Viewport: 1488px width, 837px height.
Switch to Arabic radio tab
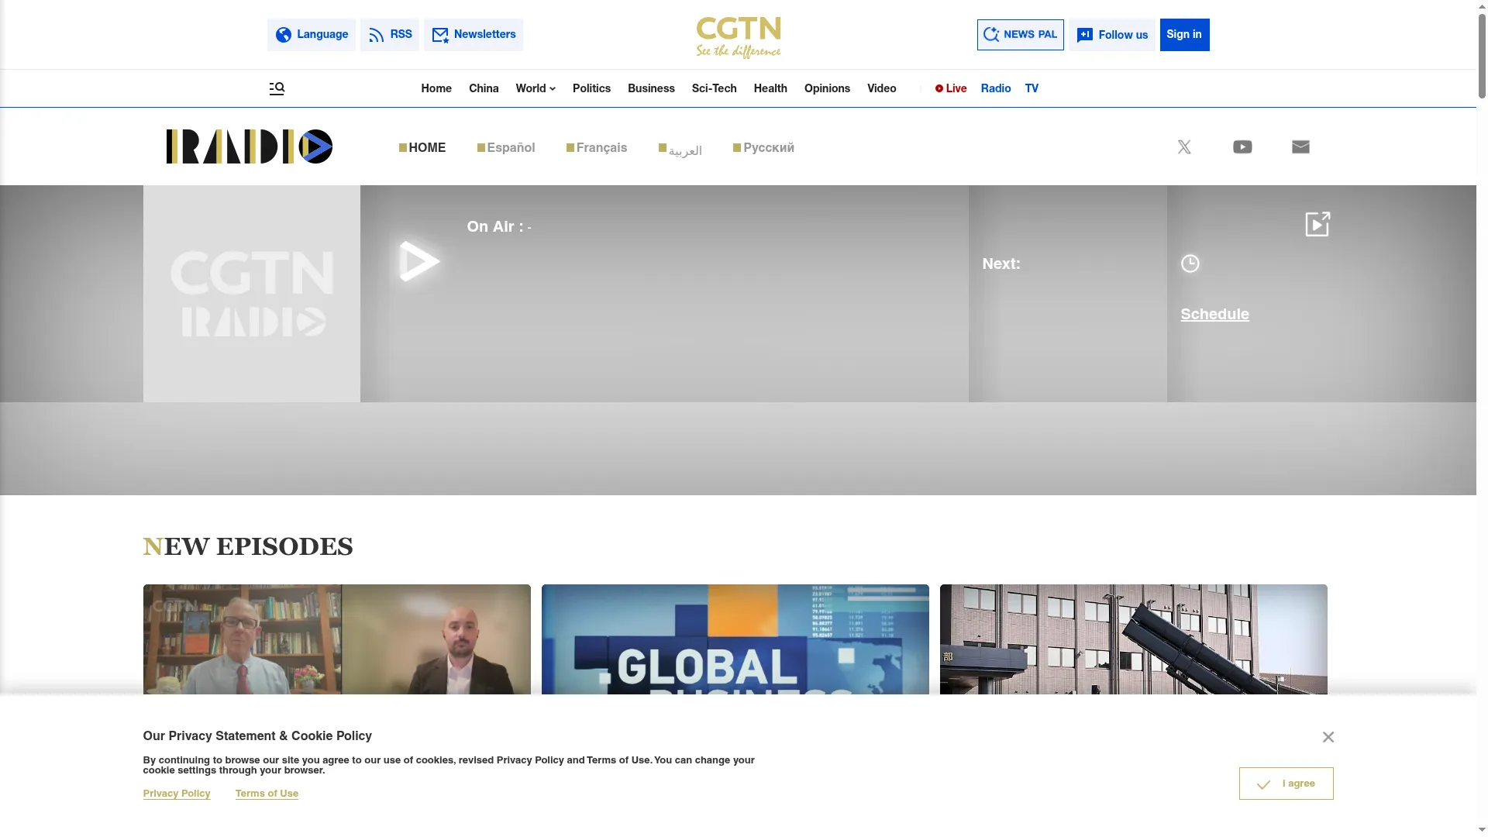[x=680, y=150]
